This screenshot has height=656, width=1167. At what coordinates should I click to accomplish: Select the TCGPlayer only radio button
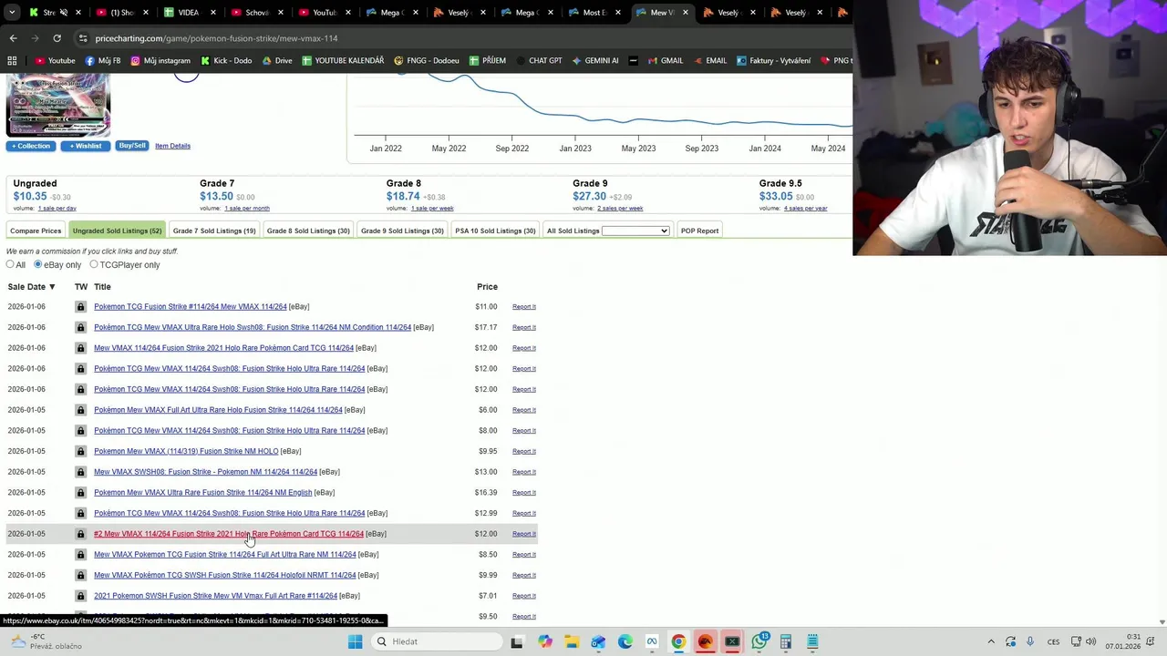pyautogui.click(x=94, y=264)
